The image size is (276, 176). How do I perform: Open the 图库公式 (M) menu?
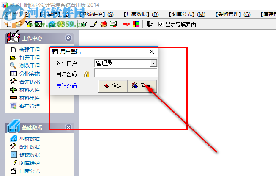[187, 14]
